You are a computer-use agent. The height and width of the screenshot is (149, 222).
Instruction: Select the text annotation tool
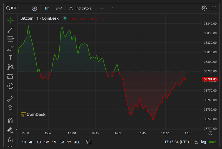point(10,58)
